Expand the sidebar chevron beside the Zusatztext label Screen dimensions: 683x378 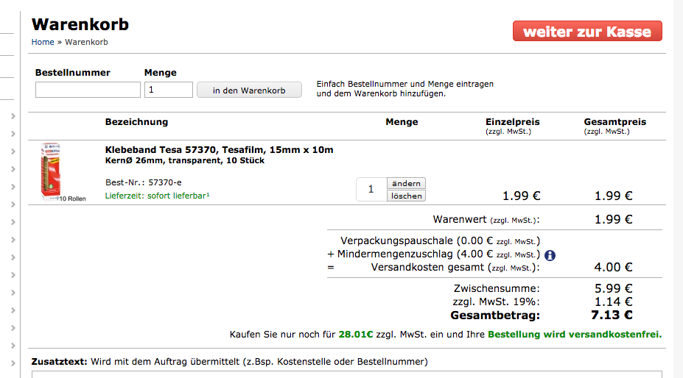pyautogui.click(x=13, y=363)
